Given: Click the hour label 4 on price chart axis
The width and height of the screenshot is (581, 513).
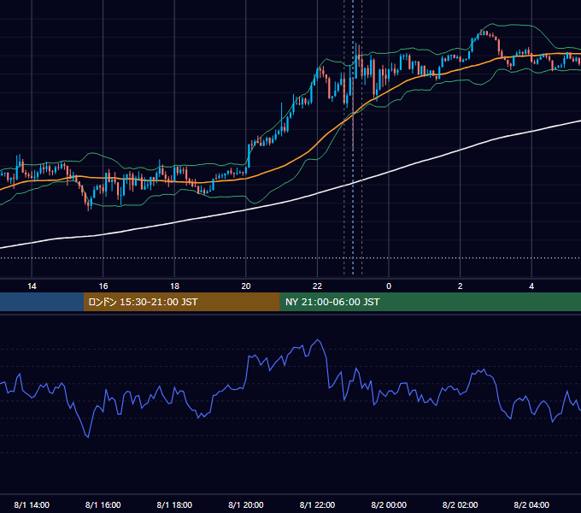Looking at the screenshot, I should point(531,286).
